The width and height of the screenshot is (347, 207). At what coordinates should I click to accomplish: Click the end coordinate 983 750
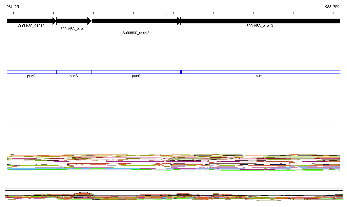pyautogui.click(x=332, y=7)
